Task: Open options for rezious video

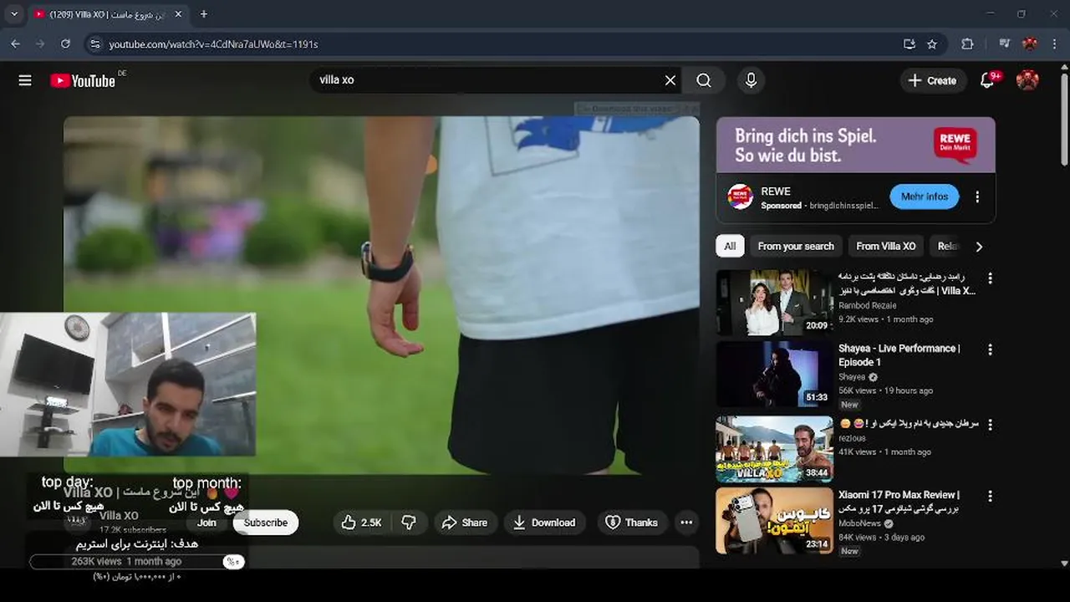Action: pos(990,426)
